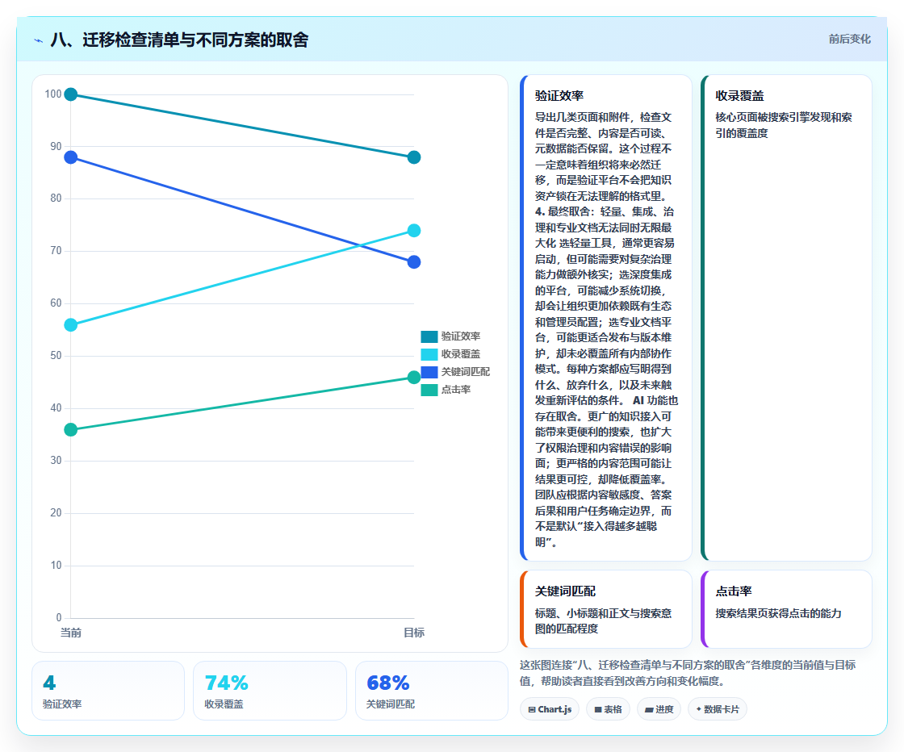The width and height of the screenshot is (904, 752).
Task: Open the 验证效率 description card heading
Action: pyautogui.click(x=559, y=96)
